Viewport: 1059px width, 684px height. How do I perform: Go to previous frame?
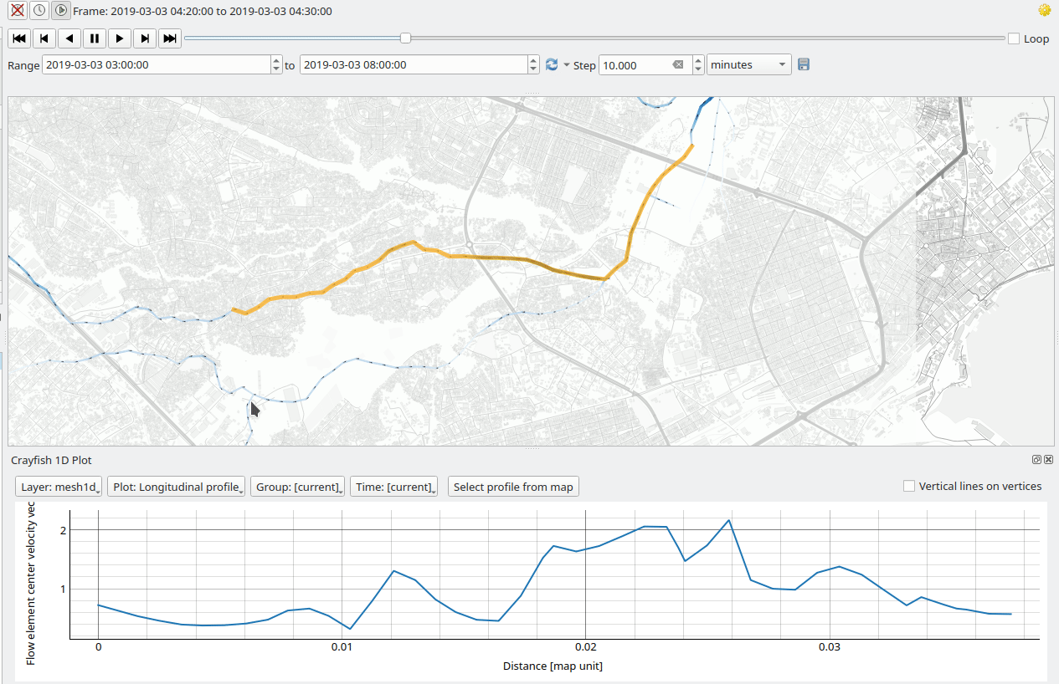44,38
